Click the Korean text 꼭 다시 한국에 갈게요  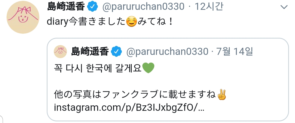coord(98,68)
